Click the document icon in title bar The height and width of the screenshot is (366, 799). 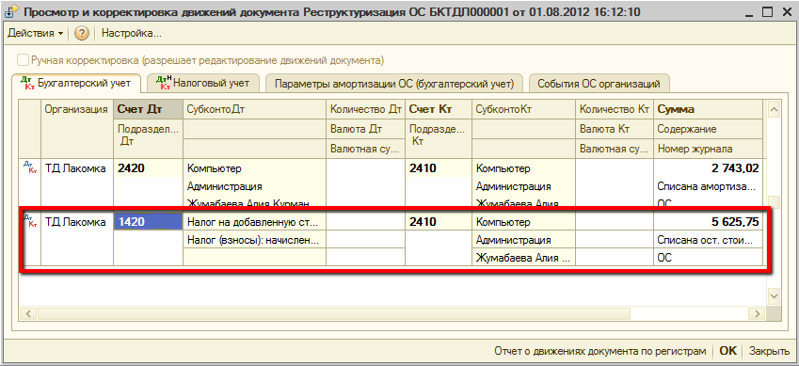10,10
